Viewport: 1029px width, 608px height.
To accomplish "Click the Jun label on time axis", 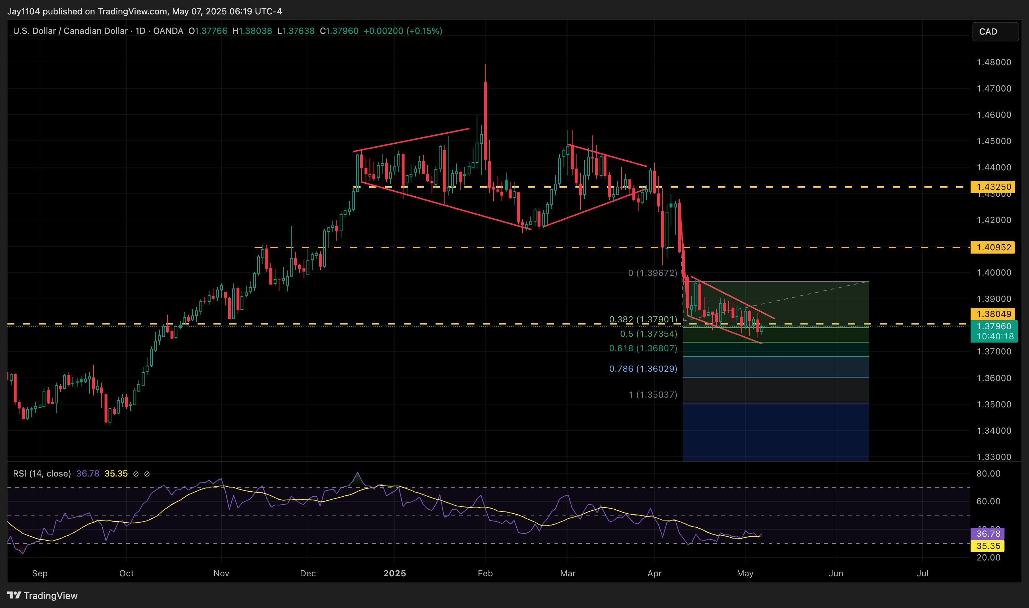I will 836,573.
